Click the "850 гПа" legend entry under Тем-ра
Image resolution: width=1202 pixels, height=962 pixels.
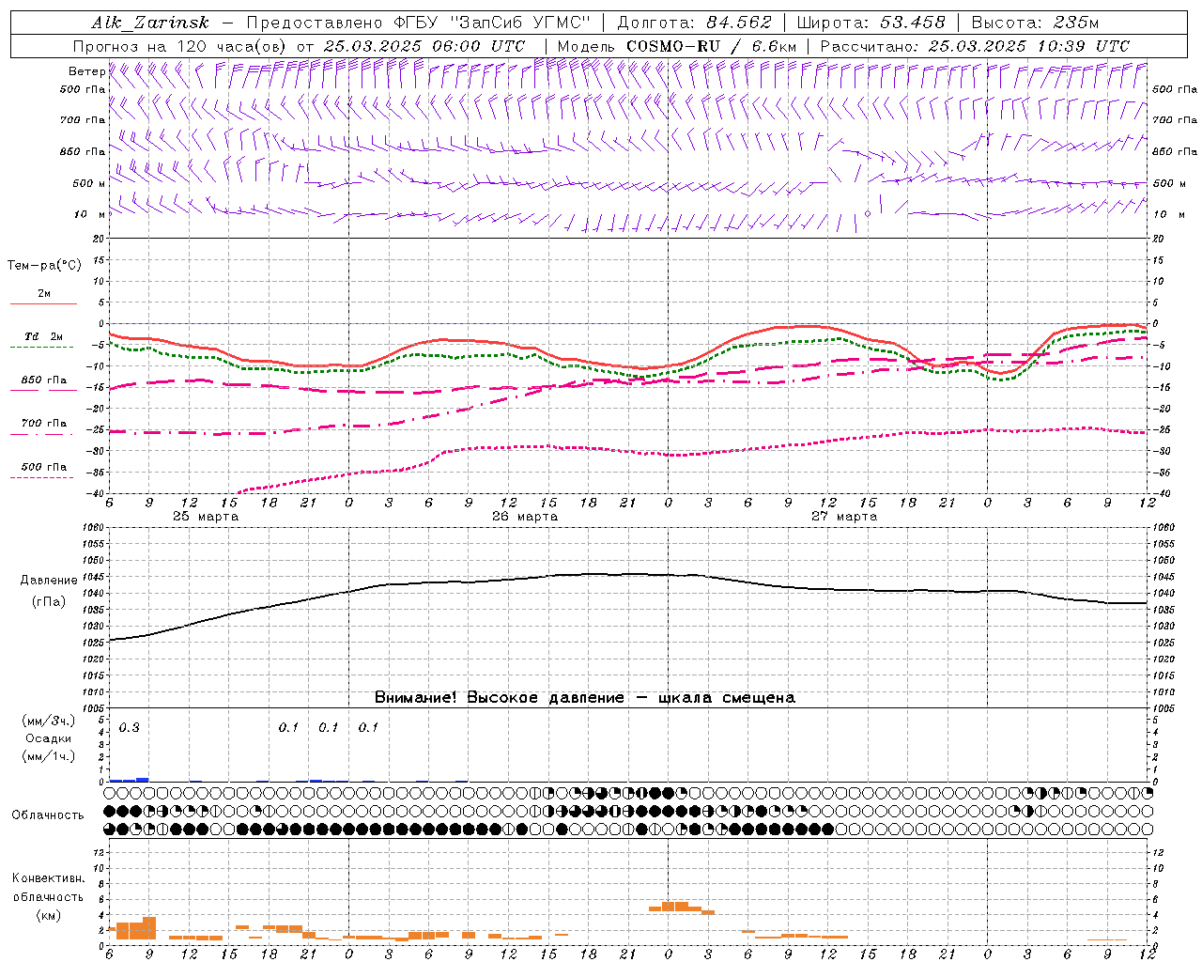pyautogui.click(x=44, y=380)
